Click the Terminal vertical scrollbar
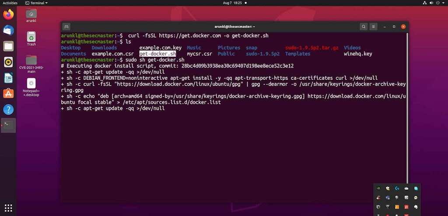 407,108
